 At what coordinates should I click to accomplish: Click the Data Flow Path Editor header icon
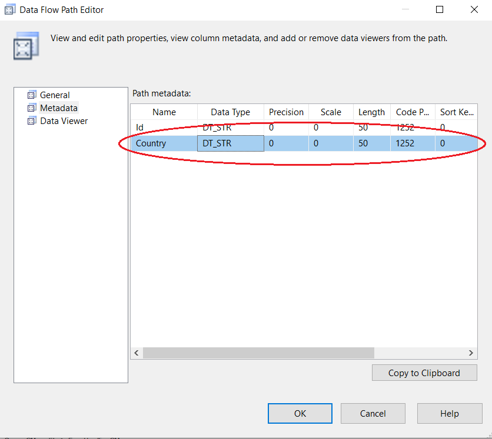tap(26, 46)
